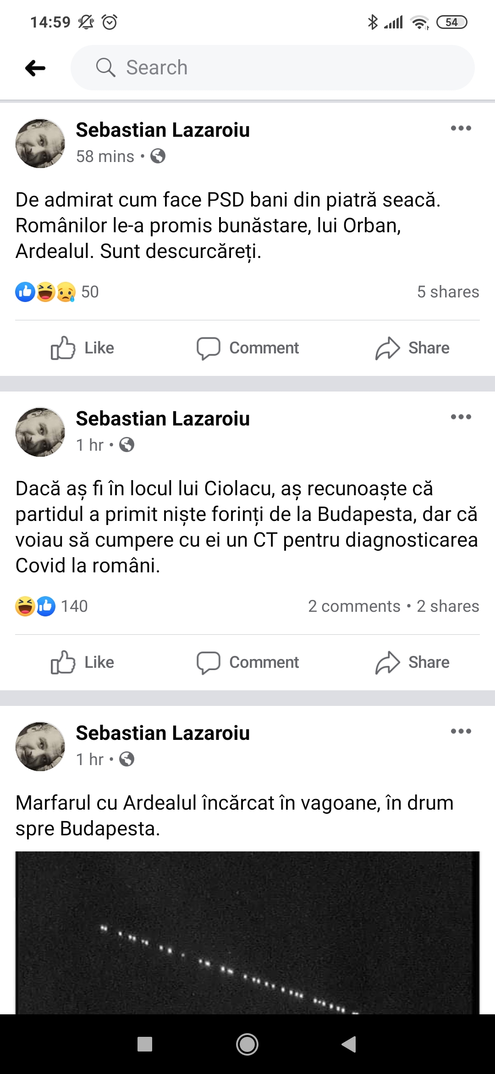Share the Ciolacu forinți post
The height and width of the screenshot is (1074, 495).
[x=412, y=662]
